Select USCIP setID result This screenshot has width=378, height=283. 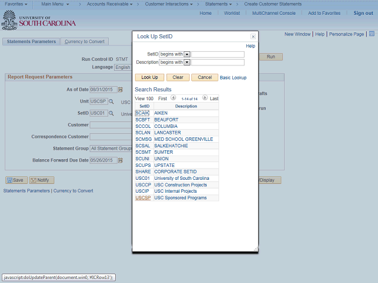point(142,191)
